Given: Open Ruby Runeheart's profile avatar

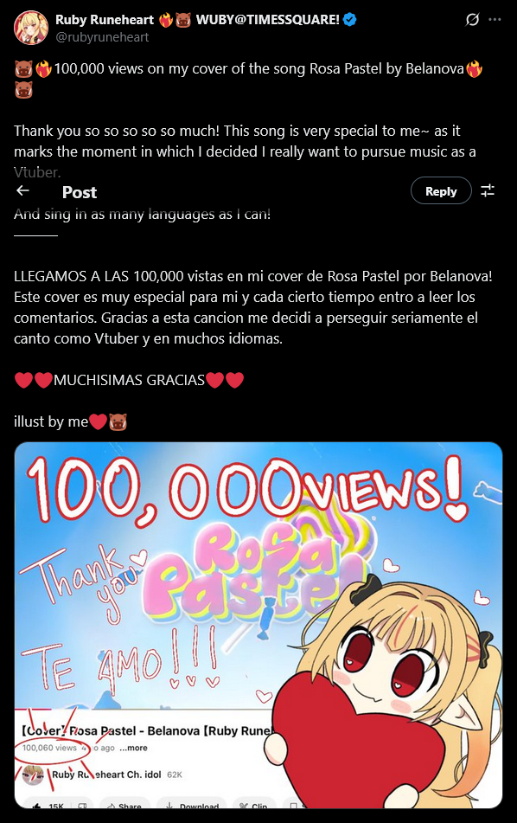Looking at the screenshot, I should point(31,28).
